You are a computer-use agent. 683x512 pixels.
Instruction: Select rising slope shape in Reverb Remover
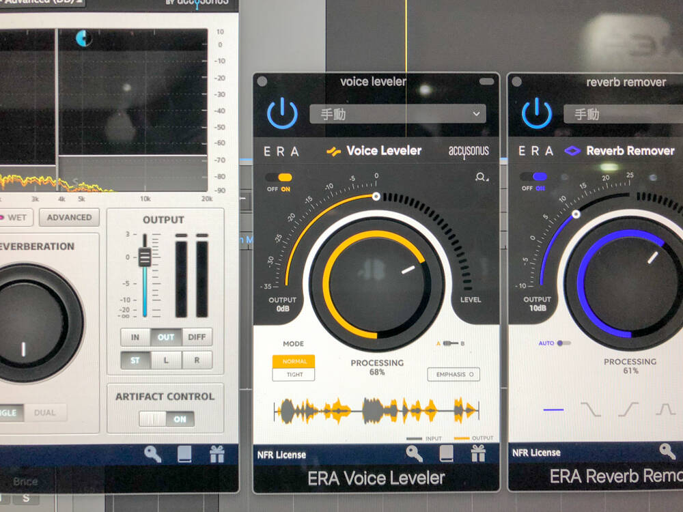628,410
